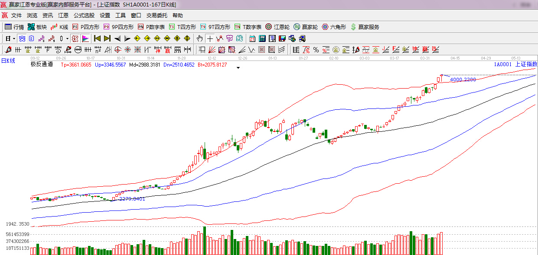Jump to first bar arrow icon

click(x=98, y=38)
